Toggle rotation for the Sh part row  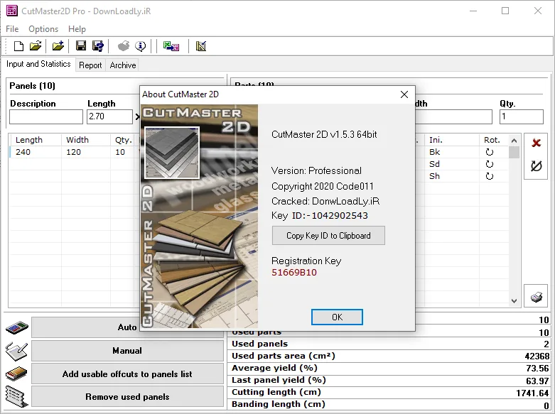(489, 176)
